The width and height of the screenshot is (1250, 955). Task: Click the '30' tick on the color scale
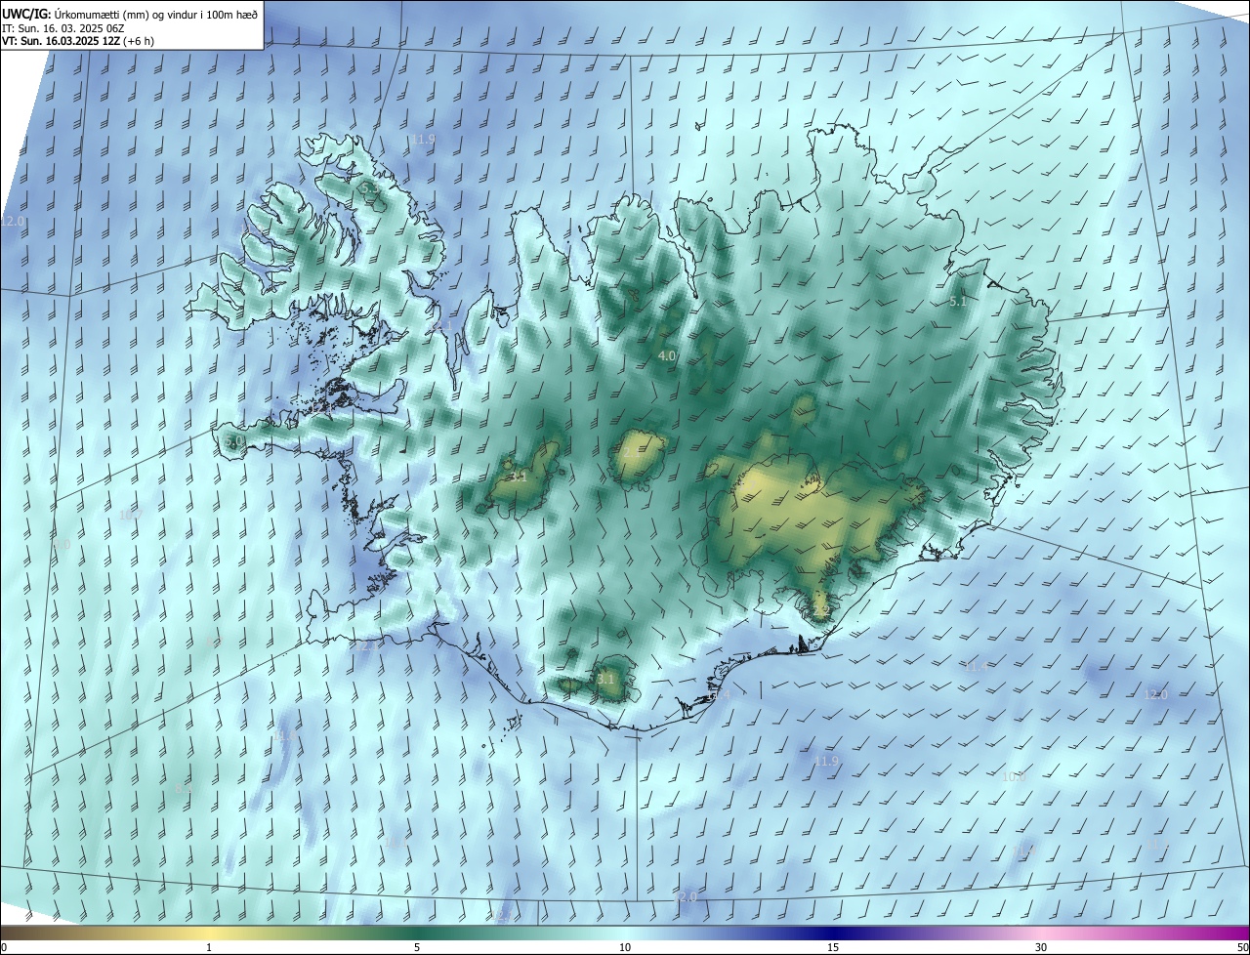tap(1041, 947)
